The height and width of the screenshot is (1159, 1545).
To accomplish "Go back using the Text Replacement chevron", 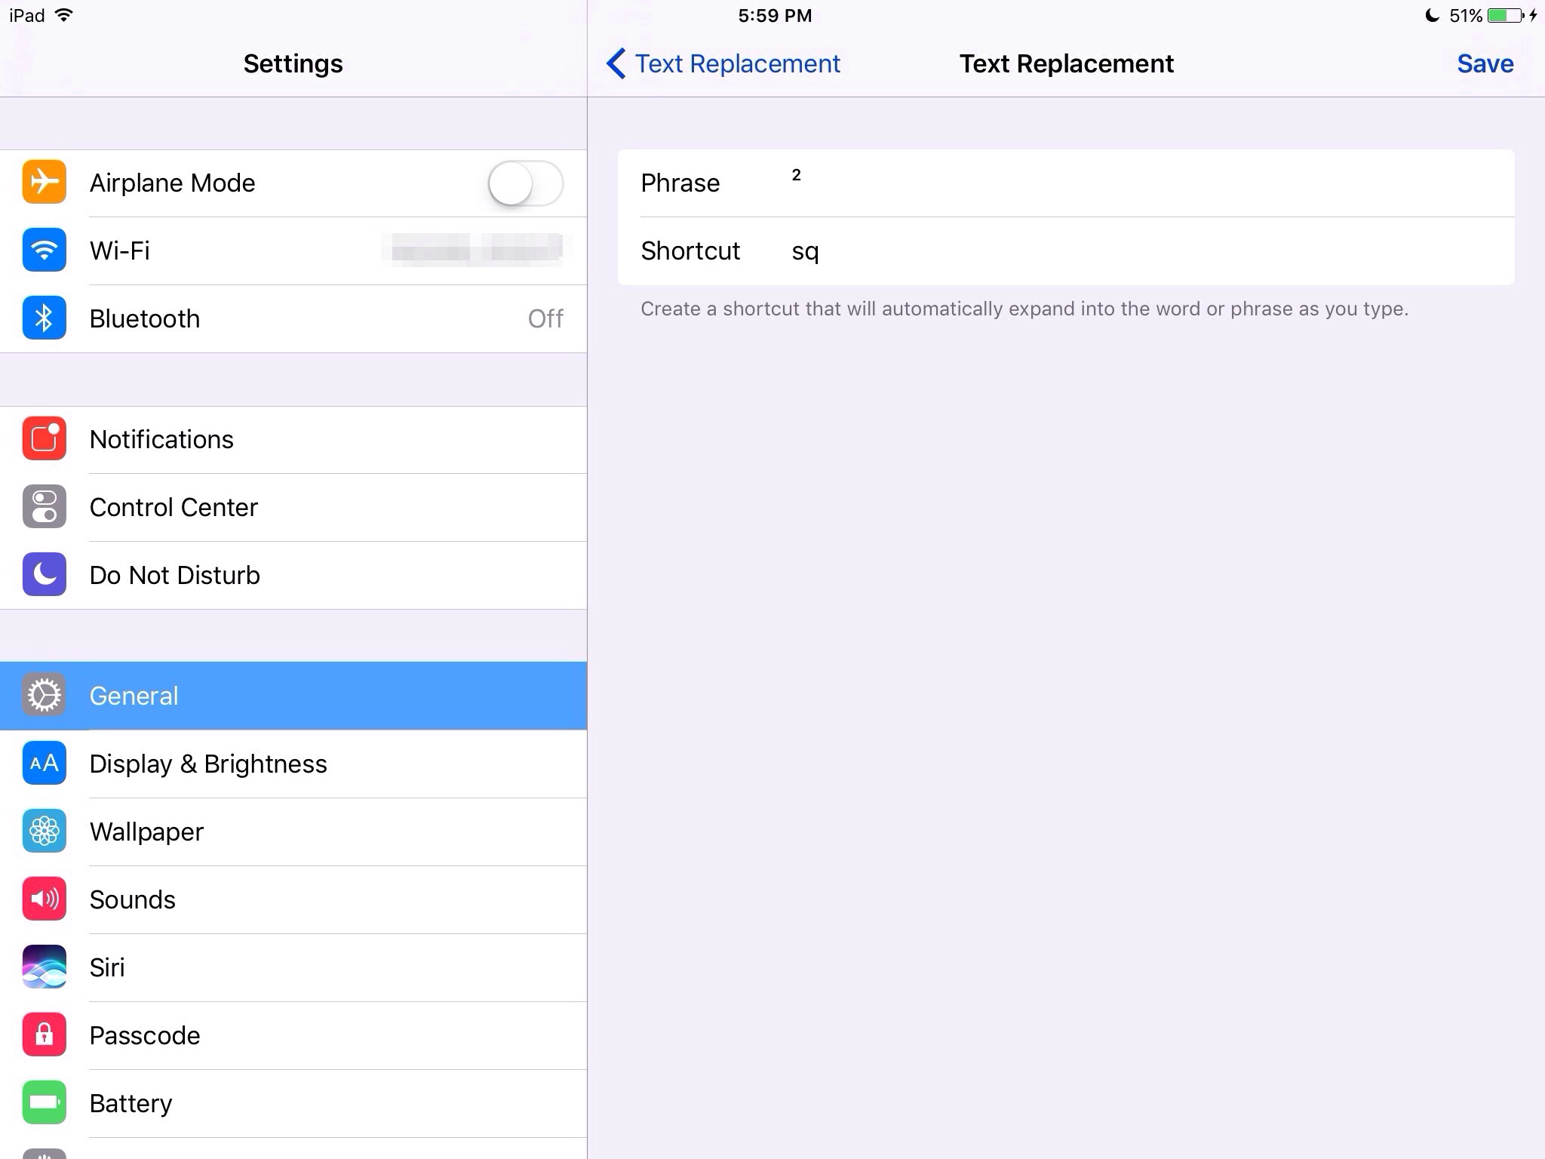I will [x=616, y=63].
